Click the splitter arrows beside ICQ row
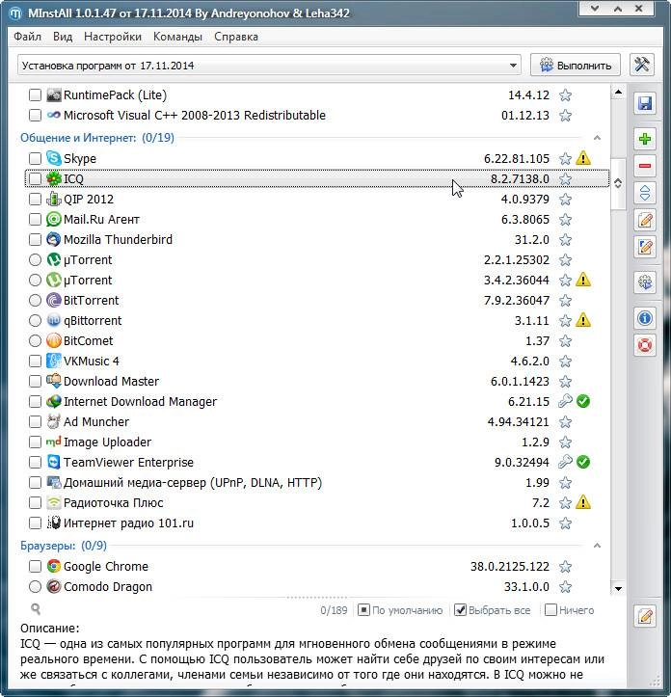Image resolution: width=671 pixels, height=697 pixels. click(x=618, y=183)
